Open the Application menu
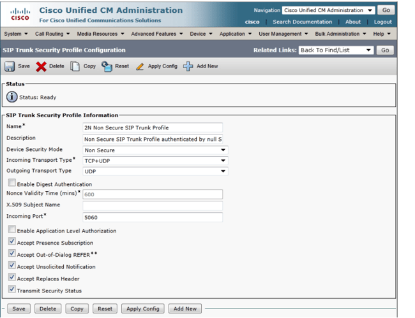The height and width of the screenshot is (318, 415). [236, 34]
